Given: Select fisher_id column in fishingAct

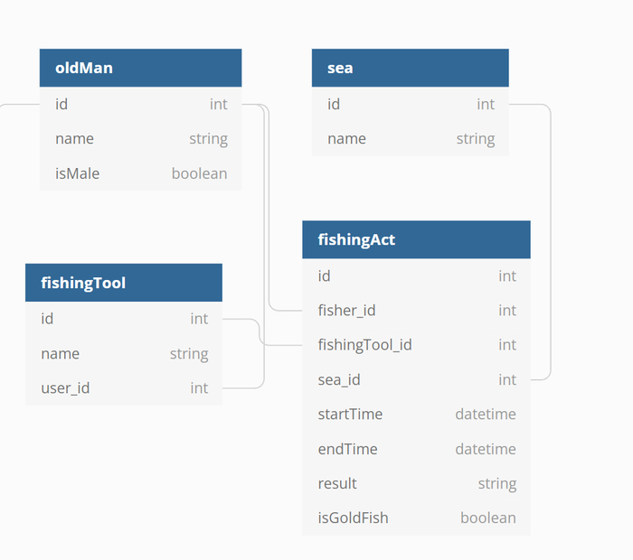Looking at the screenshot, I should pos(416,311).
